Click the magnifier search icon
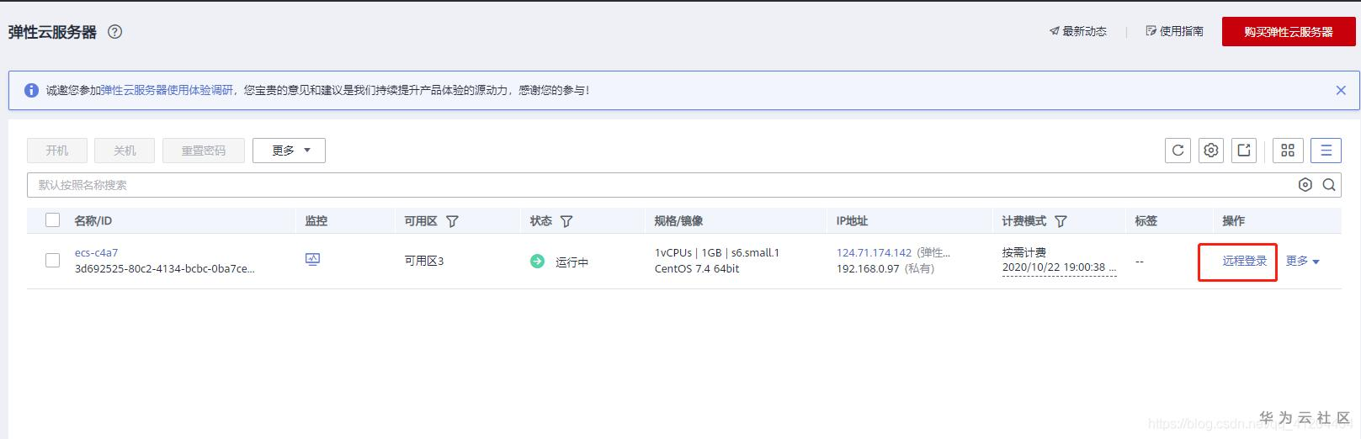The width and height of the screenshot is (1361, 439). [x=1329, y=185]
